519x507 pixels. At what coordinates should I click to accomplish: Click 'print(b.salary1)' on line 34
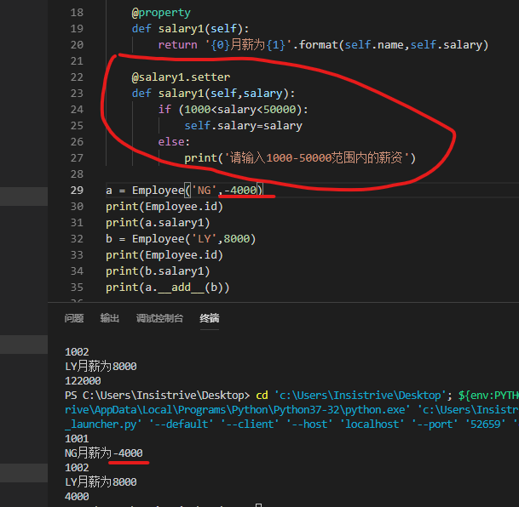158,271
